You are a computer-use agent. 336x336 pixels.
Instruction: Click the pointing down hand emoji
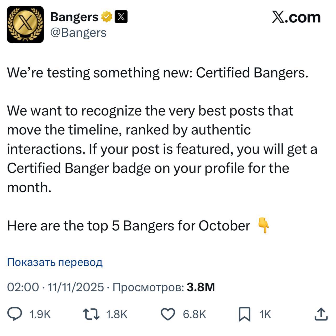[x=264, y=225]
